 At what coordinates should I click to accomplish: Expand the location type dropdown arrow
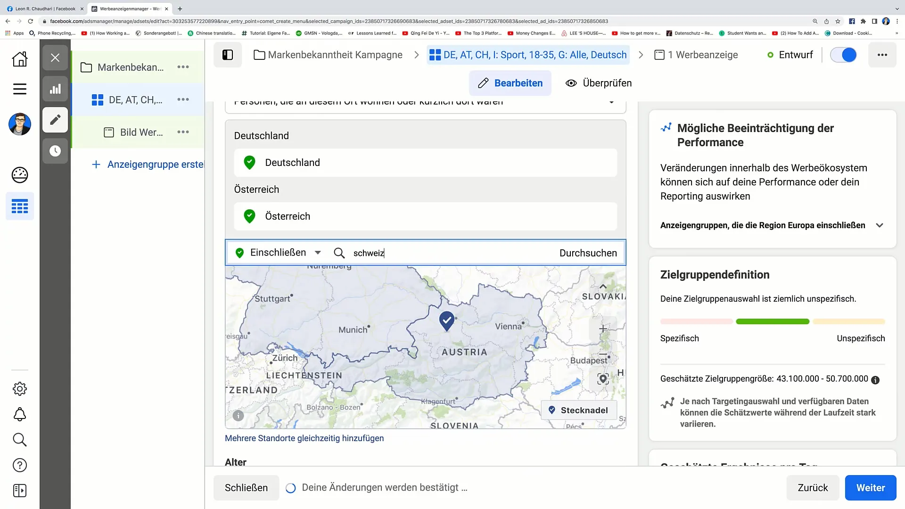(x=611, y=102)
